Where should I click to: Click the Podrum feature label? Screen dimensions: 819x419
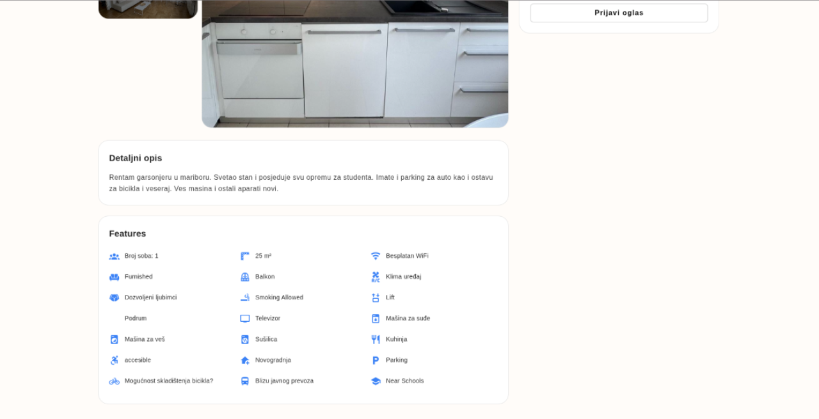(136, 319)
